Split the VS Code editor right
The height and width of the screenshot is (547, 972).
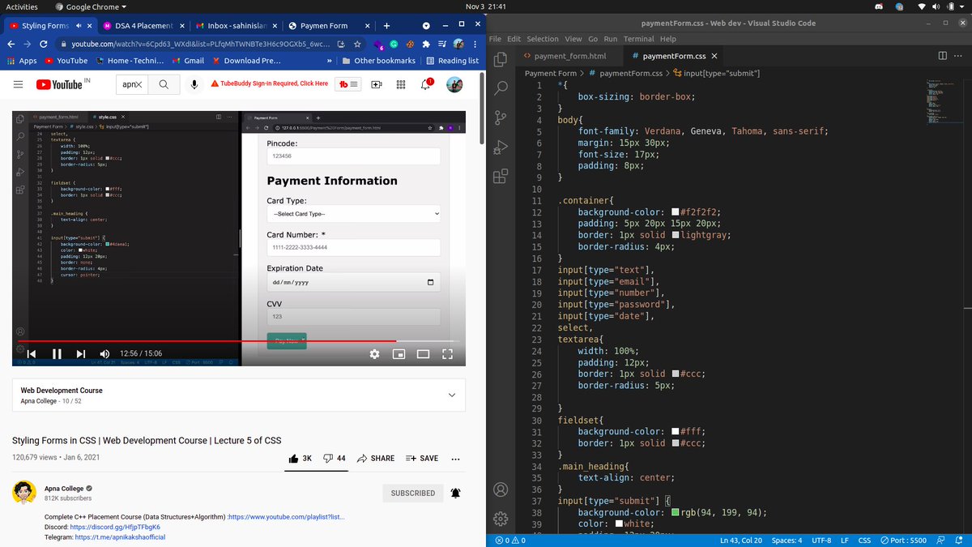click(942, 55)
